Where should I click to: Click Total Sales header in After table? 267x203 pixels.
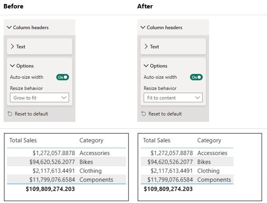157,140
